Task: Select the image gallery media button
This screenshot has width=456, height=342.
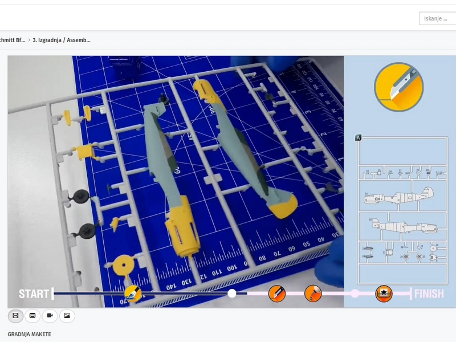Action: pyautogui.click(x=67, y=316)
